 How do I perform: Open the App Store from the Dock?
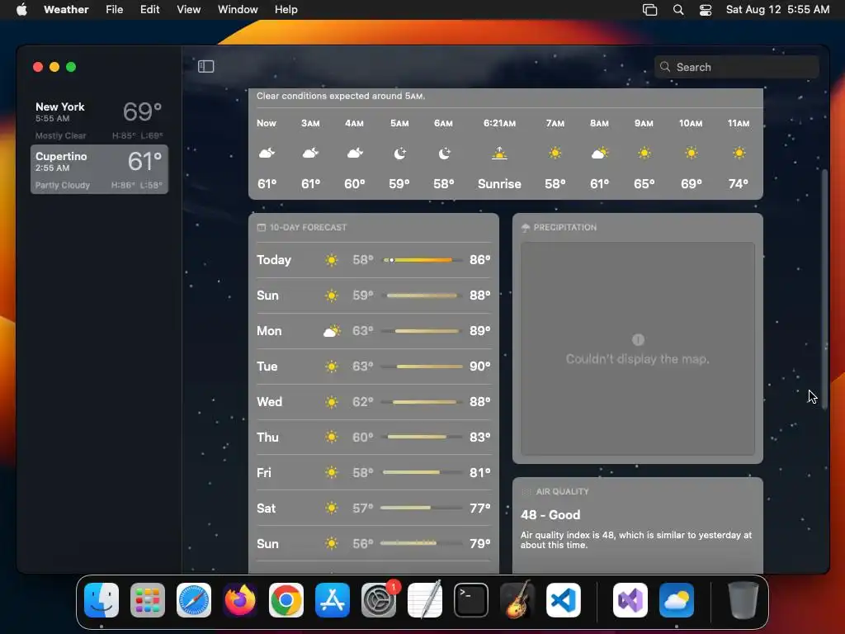pyautogui.click(x=333, y=600)
